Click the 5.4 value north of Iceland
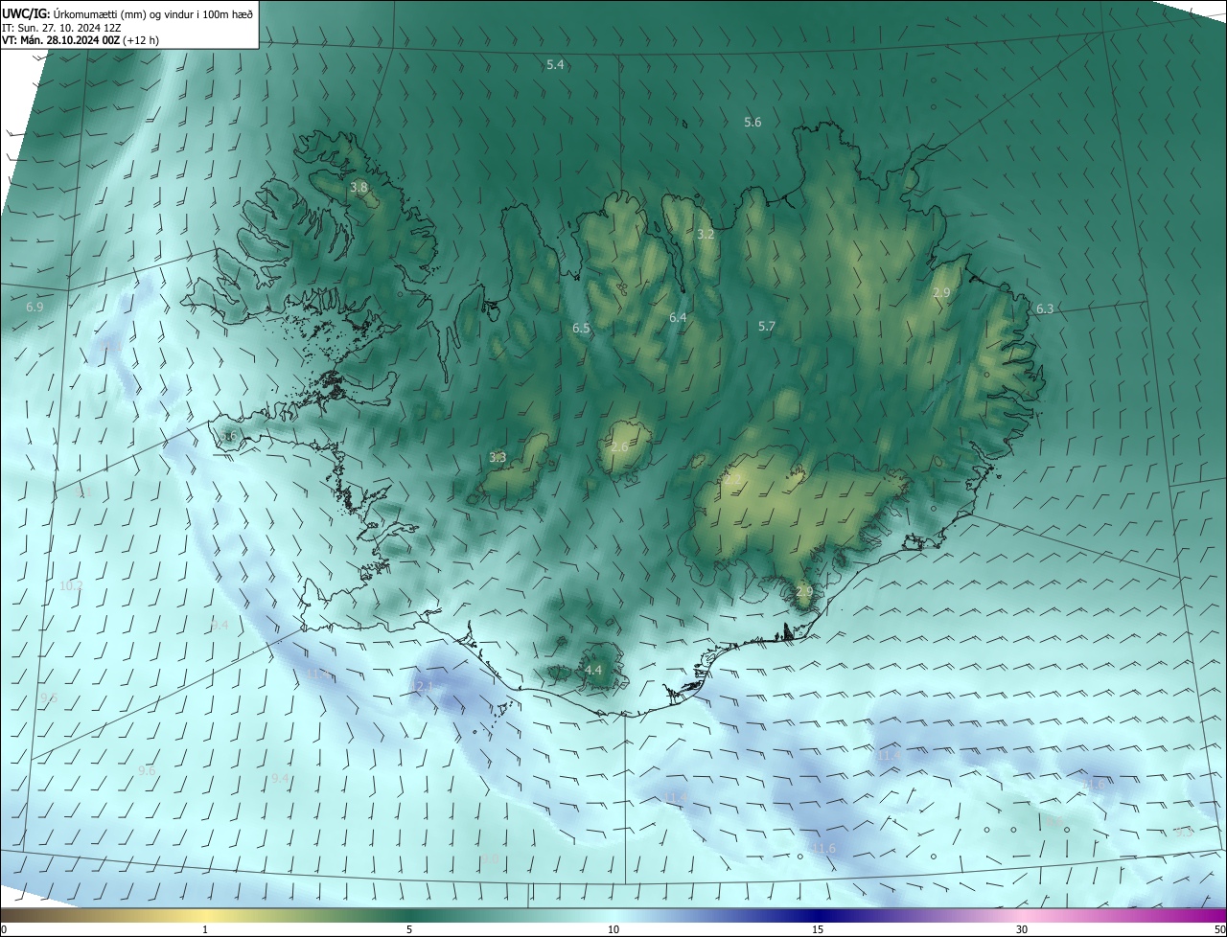Screen dimensions: 1227x937 555,64
